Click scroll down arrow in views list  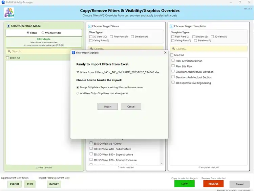[161, 163]
